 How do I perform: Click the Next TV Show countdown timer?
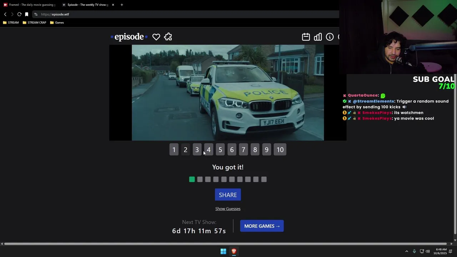coord(199,231)
